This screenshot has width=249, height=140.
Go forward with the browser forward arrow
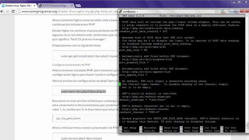tap(7, 11)
